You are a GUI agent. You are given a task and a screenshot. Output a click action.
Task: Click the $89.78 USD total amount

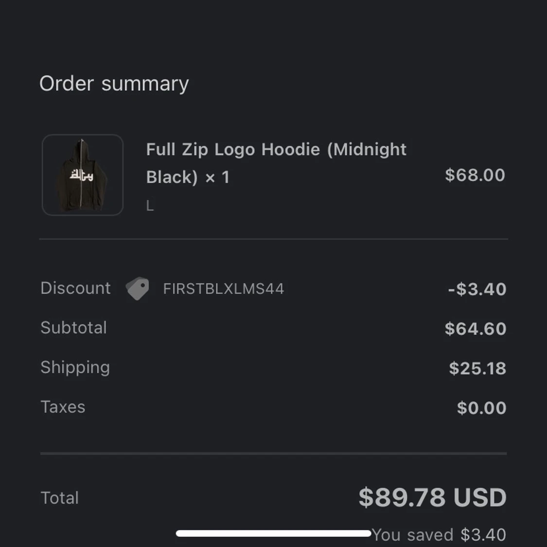(x=432, y=497)
